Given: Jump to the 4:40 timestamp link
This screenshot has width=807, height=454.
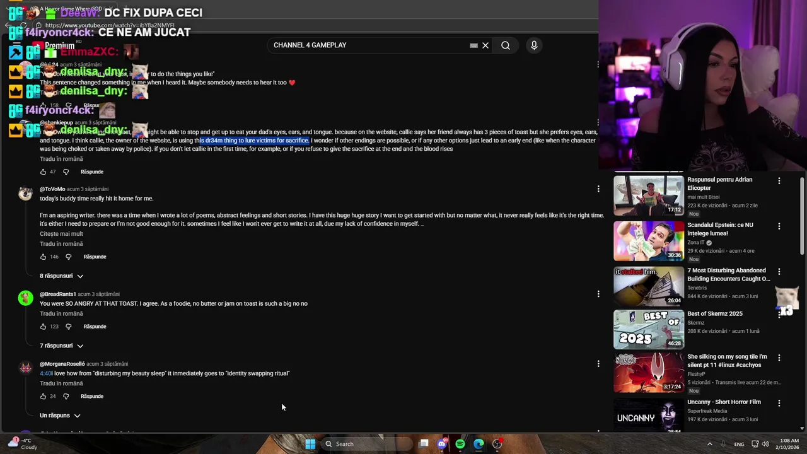Looking at the screenshot, I should pyautogui.click(x=45, y=373).
